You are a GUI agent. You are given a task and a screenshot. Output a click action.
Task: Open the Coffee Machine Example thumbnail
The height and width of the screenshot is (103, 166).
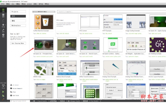(x=44, y=22)
